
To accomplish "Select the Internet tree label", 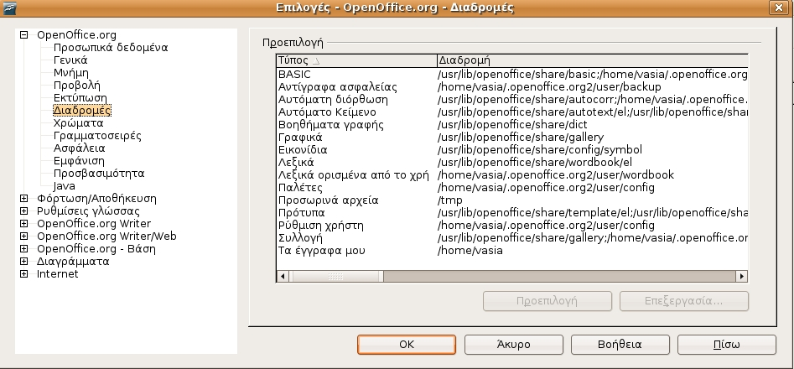I will click(x=57, y=274).
